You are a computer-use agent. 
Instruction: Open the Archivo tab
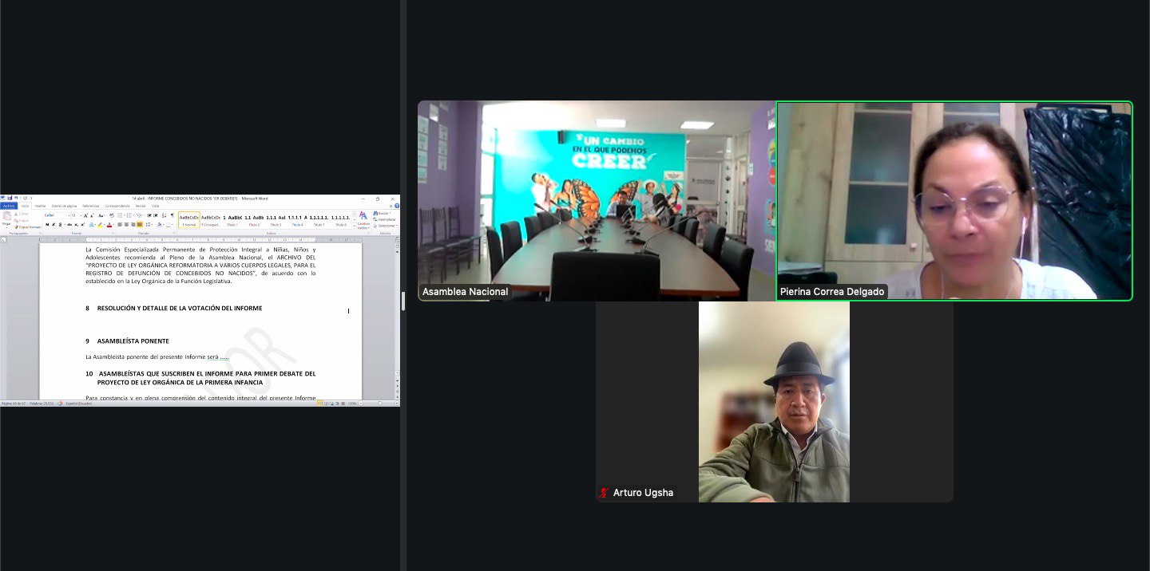[9, 206]
